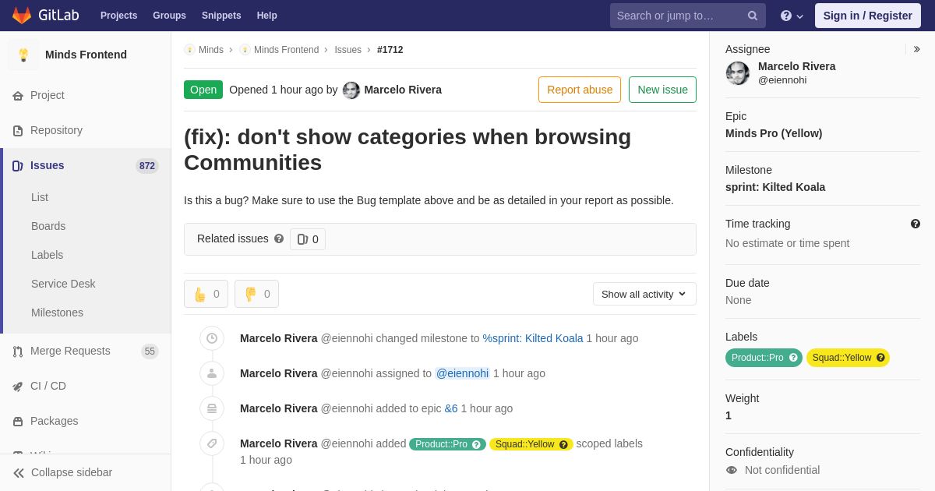The height and width of the screenshot is (491, 935).
Task: Open the Merge Requests sidebar item
Action: (x=86, y=351)
